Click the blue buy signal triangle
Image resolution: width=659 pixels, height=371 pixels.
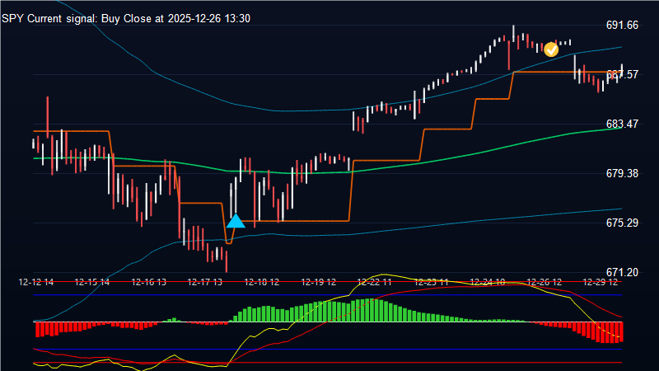236,221
